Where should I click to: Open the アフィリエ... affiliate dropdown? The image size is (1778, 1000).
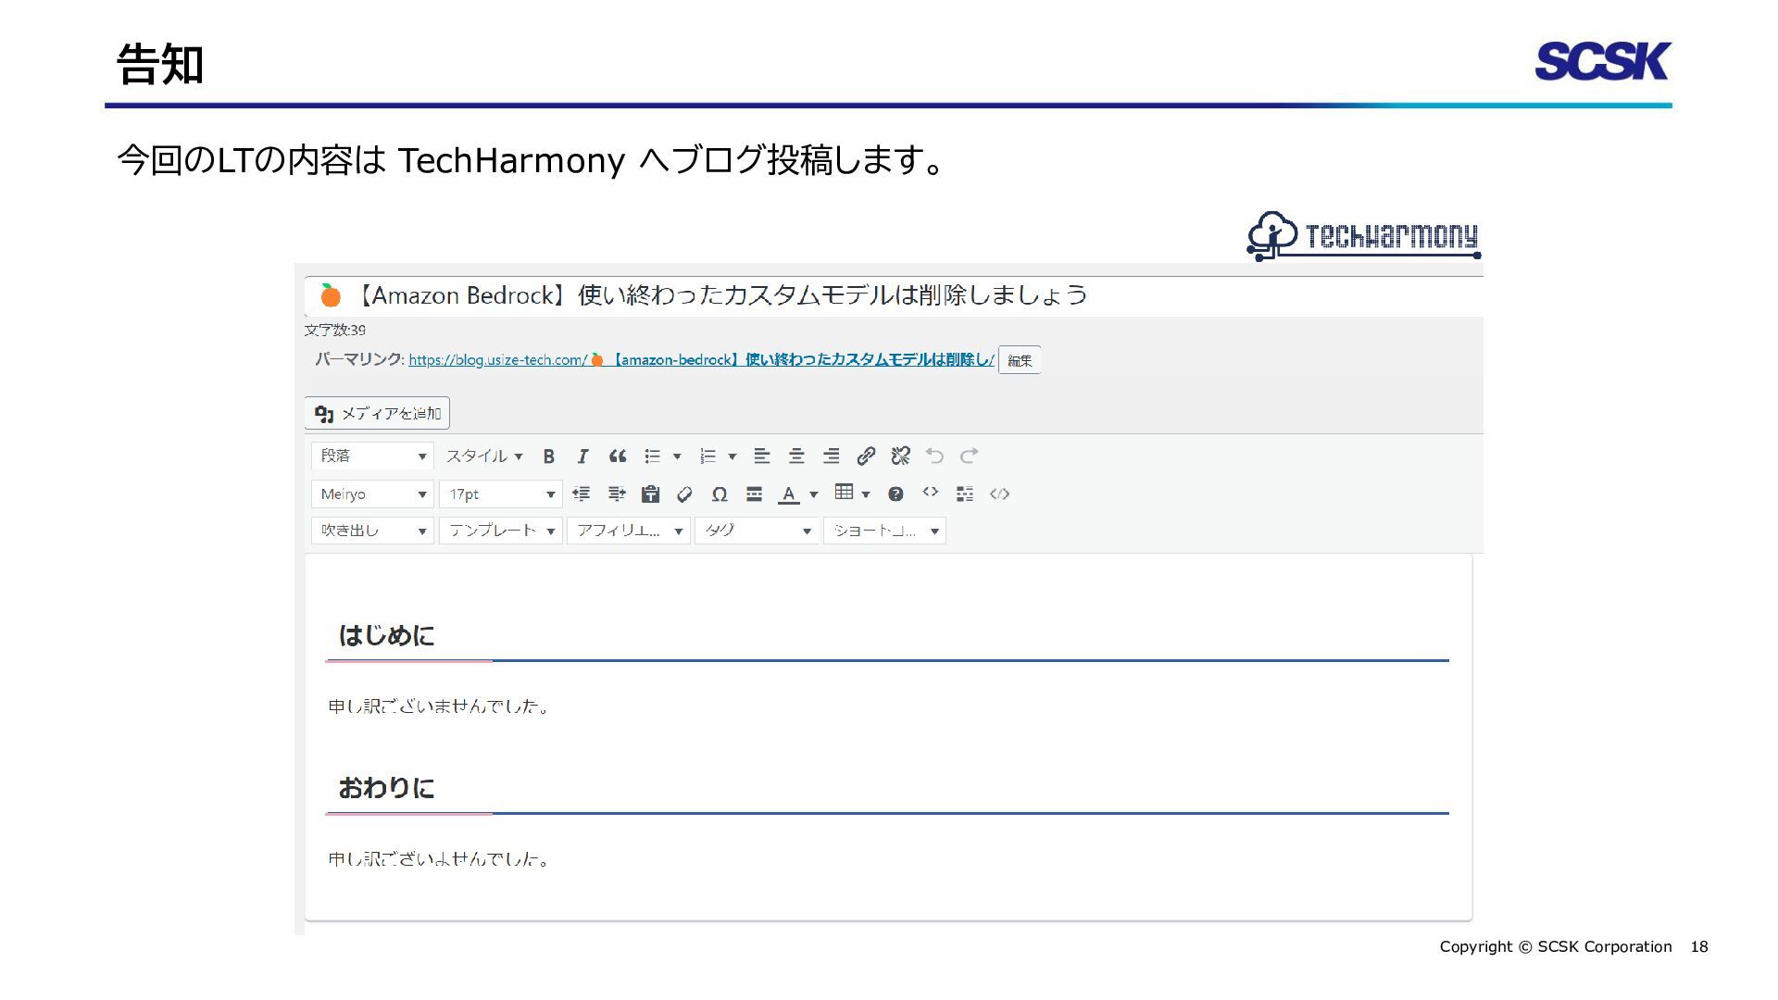pyautogui.click(x=629, y=531)
